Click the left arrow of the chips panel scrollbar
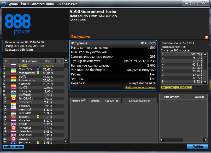Image resolution: width=211 pixels, height=153 pixels. [x=162, y=140]
